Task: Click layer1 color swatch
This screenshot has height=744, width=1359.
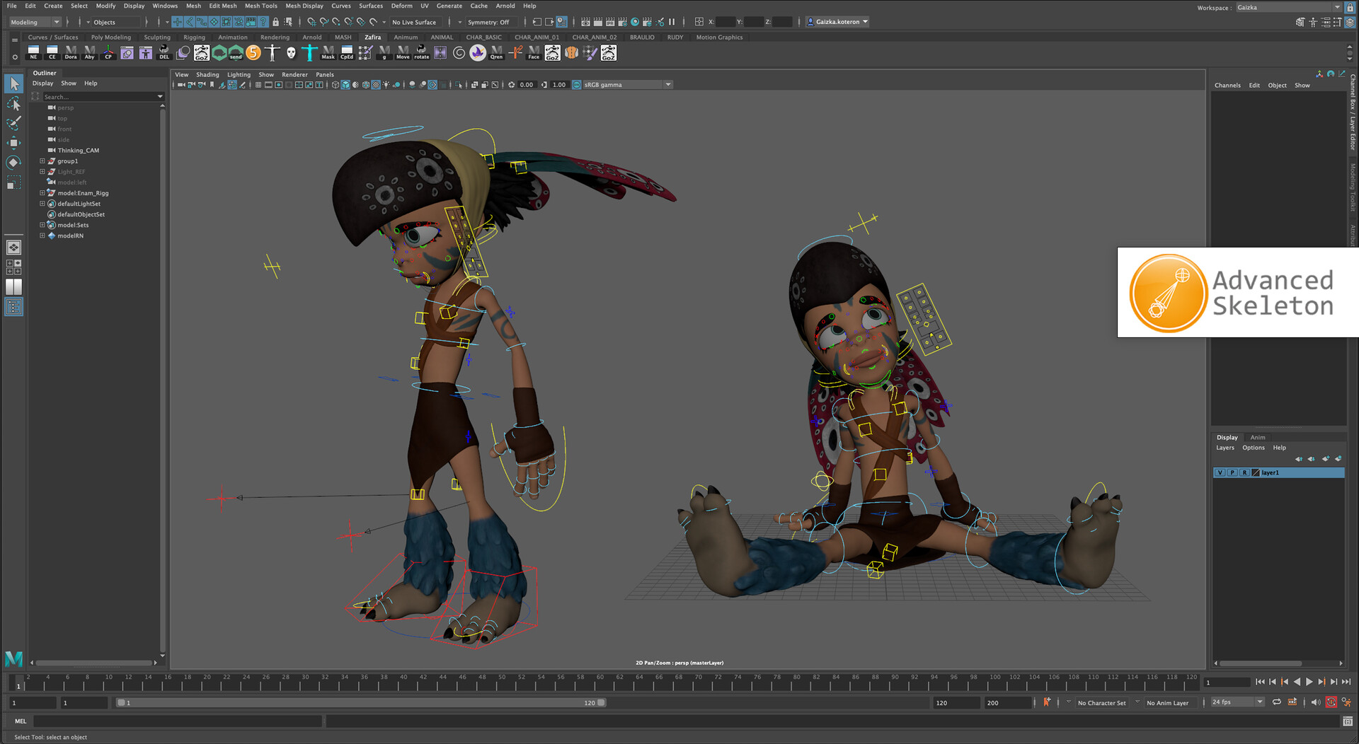Action: pyautogui.click(x=1256, y=472)
